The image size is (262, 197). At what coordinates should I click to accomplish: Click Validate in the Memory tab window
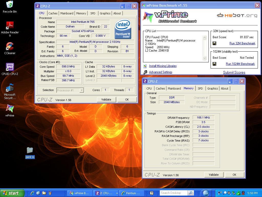pos(214,175)
